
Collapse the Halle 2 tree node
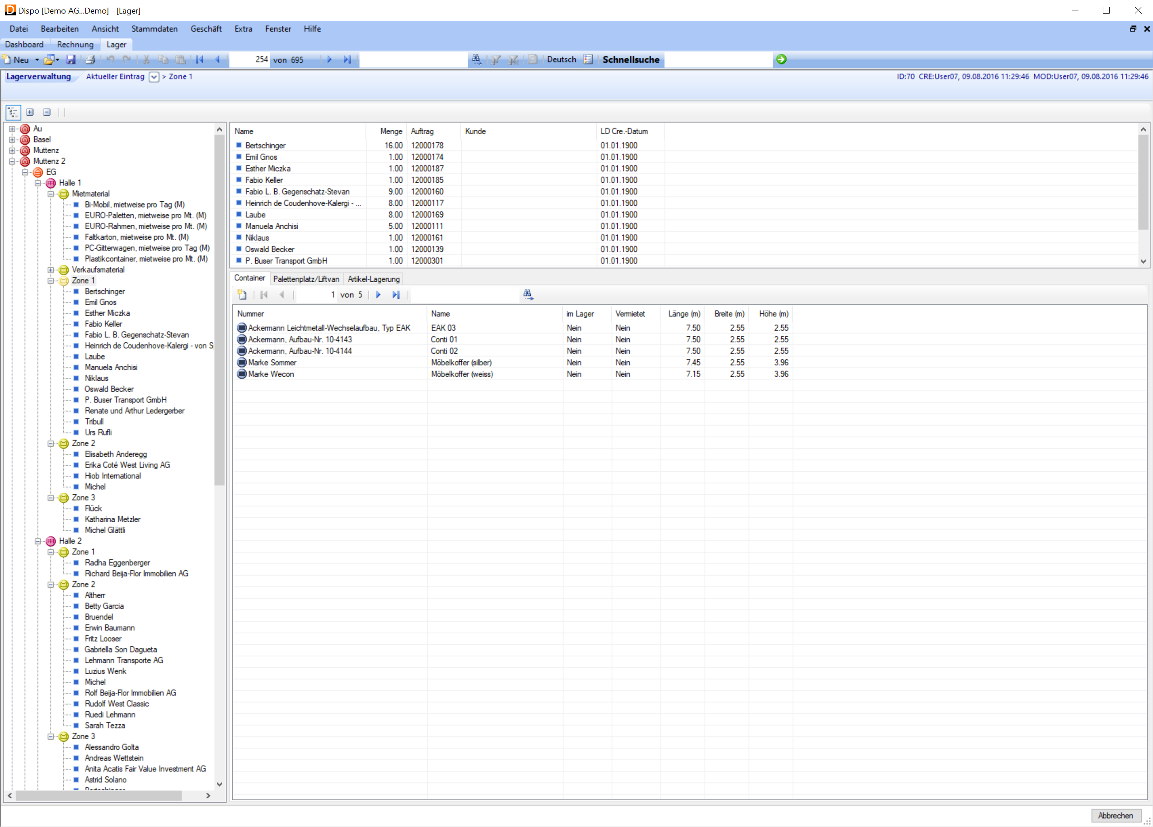[38, 541]
